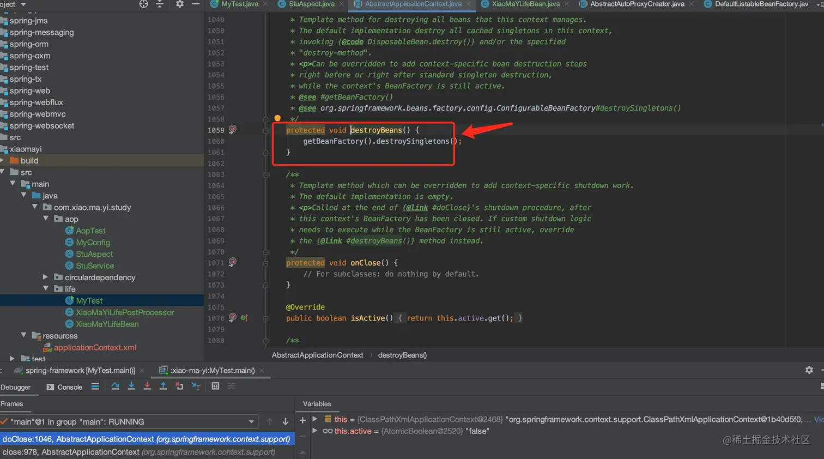The image size is (824, 459).
Task: Collapse the life package
Action: tap(46, 289)
